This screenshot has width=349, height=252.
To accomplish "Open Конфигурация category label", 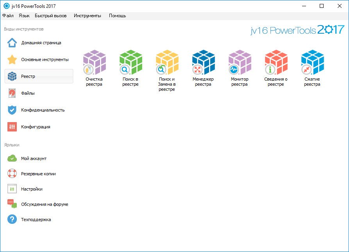I will click(x=36, y=127).
